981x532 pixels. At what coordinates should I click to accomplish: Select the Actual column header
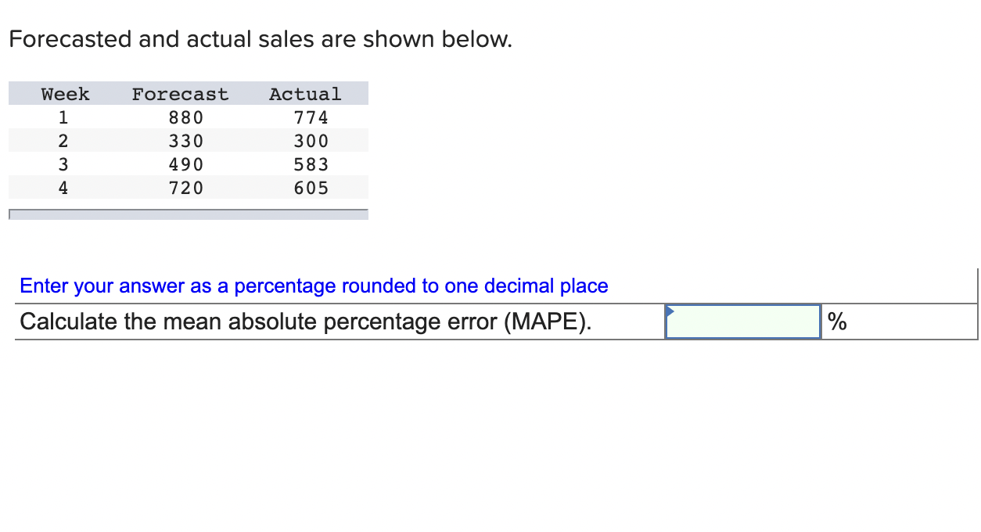point(305,93)
